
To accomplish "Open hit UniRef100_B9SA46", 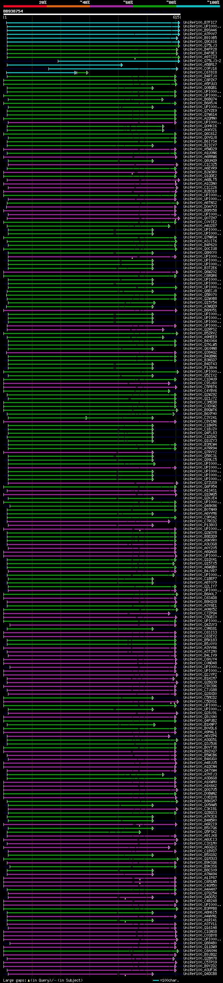I will tap(200, 30).
